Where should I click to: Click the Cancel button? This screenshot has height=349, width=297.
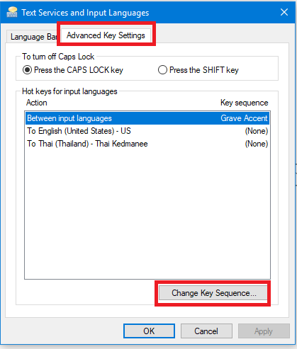pyautogui.click(x=206, y=331)
